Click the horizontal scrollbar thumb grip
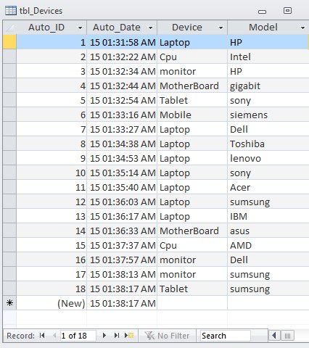309x348 pixels. click(x=287, y=336)
